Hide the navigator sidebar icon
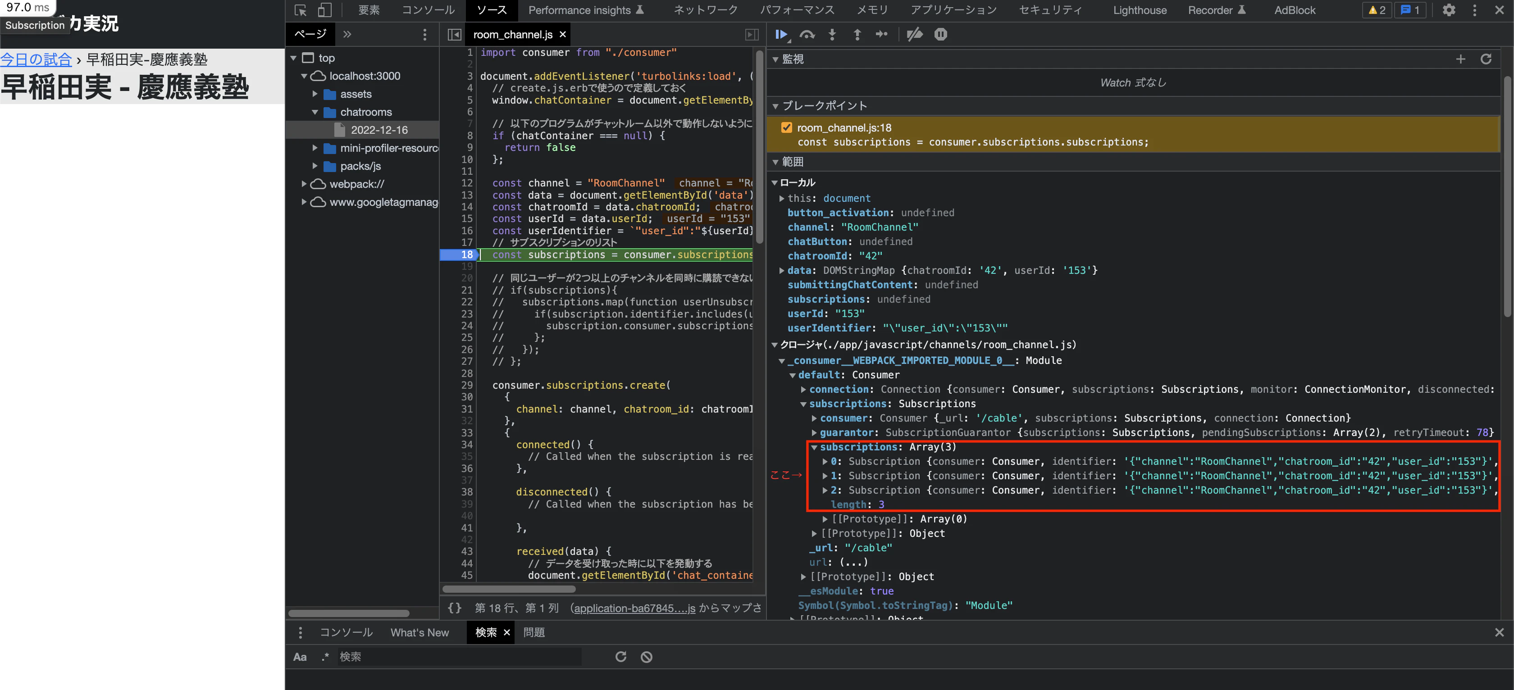The width and height of the screenshot is (1514, 690). [454, 35]
